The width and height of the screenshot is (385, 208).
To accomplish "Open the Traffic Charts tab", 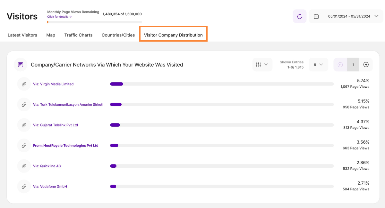I will 78,35.
